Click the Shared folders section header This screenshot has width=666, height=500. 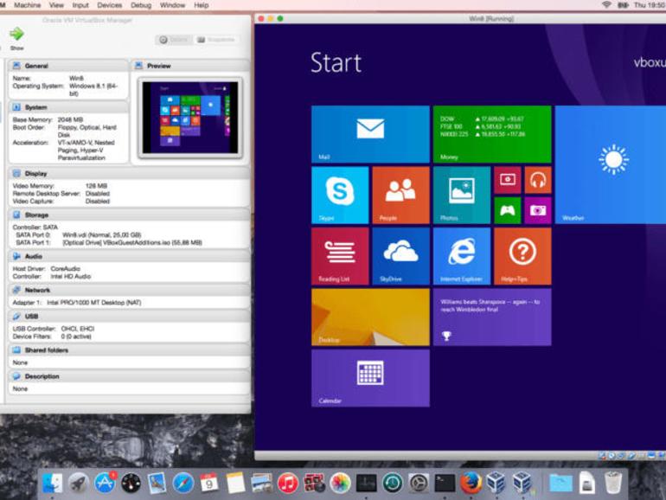(x=129, y=350)
